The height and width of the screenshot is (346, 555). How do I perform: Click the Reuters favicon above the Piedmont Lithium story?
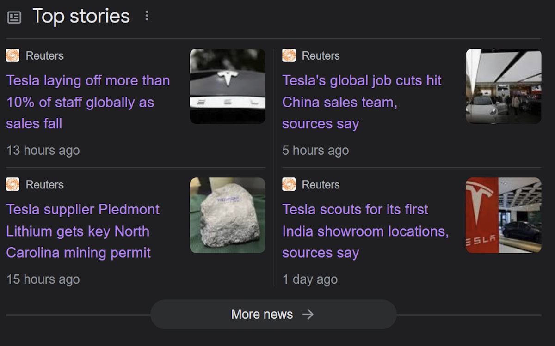pos(12,184)
